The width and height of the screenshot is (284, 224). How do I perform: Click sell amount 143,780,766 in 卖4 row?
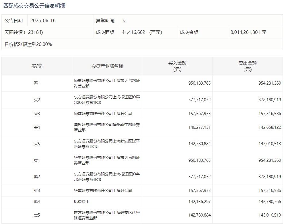(270, 202)
